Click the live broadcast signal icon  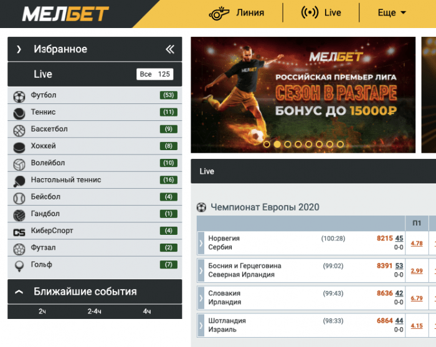(310, 12)
